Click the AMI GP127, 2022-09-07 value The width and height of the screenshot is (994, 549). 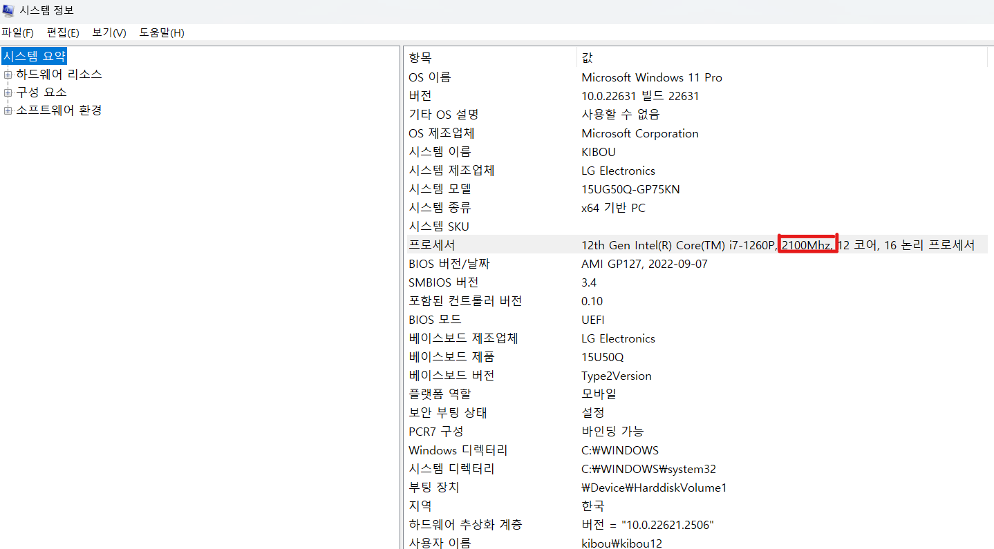644,264
